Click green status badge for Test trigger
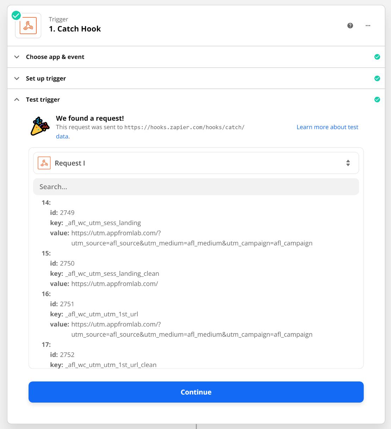 click(x=377, y=99)
